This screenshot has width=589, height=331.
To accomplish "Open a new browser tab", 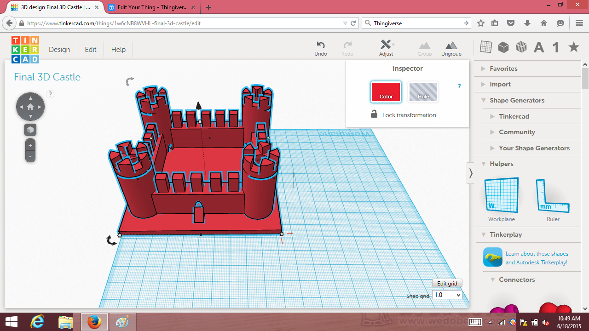I will pos(208,7).
